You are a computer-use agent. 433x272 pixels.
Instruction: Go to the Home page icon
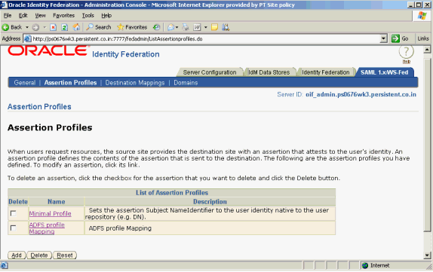pos(76,27)
